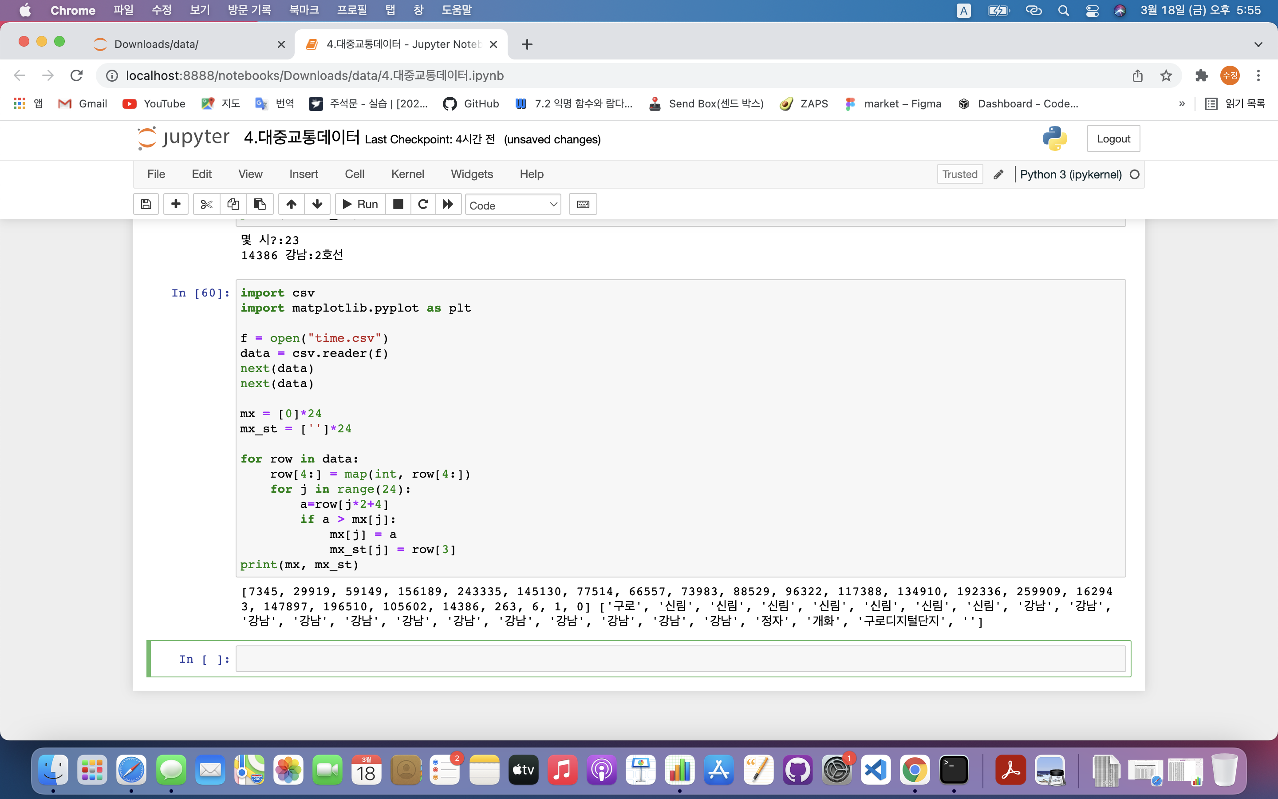Move selected cell up with the arrow icon

point(291,205)
